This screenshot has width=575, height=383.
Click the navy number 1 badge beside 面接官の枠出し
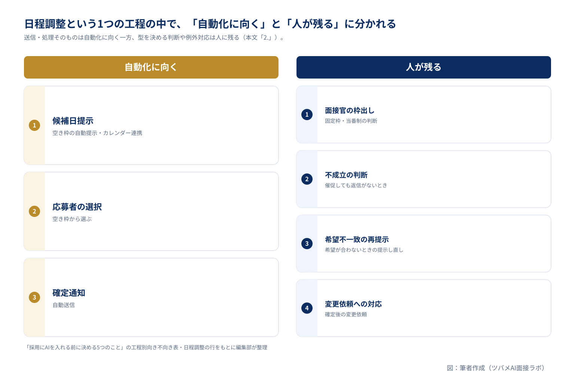(307, 114)
